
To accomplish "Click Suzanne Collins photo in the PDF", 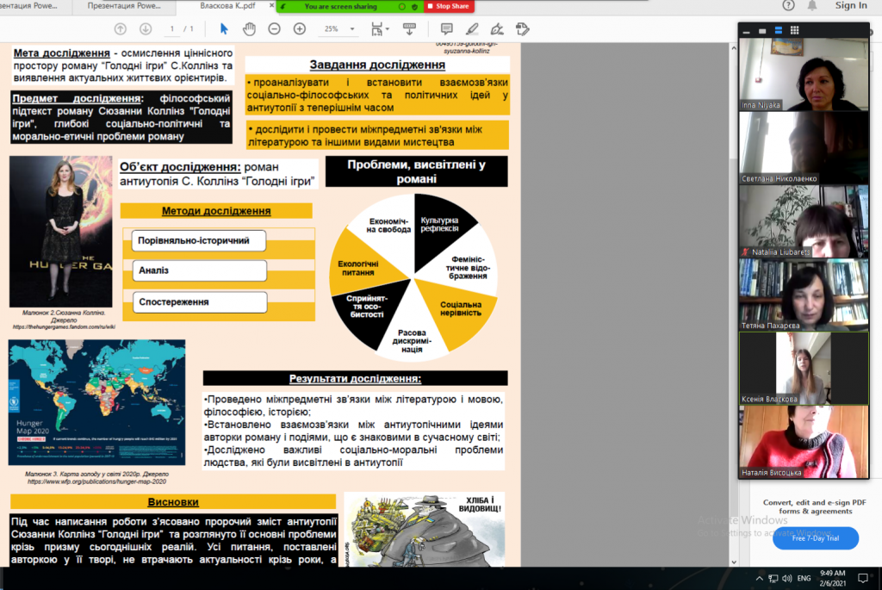I will click(x=61, y=232).
